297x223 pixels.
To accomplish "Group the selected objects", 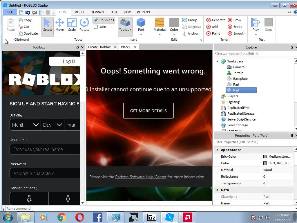I will [x=190, y=20].
